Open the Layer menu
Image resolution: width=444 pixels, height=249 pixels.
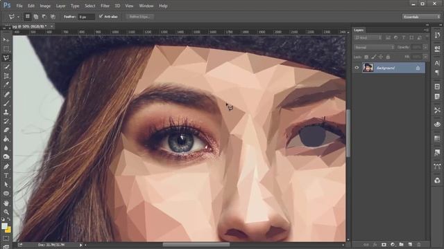pos(60,6)
